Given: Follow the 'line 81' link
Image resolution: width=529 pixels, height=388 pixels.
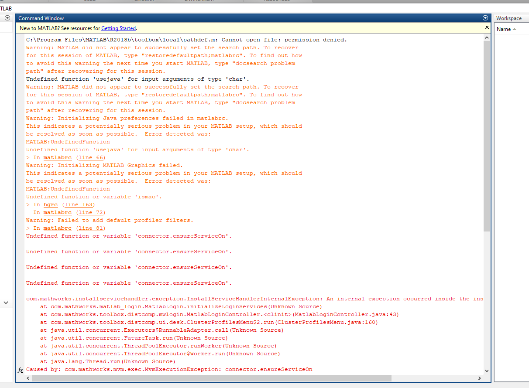Looking at the screenshot, I should (91, 228).
